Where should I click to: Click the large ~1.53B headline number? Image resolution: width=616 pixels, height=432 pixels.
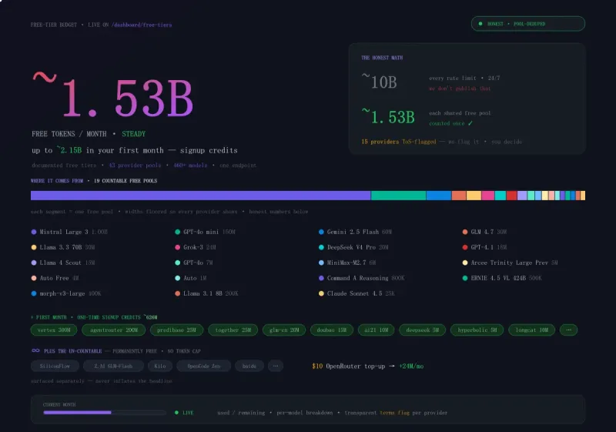pyautogui.click(x=112, y=95)
